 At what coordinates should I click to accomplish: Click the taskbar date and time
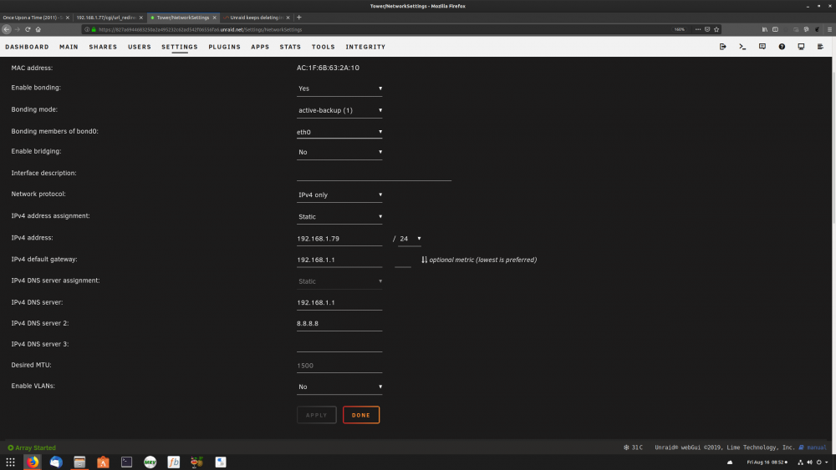coord(766,462)
